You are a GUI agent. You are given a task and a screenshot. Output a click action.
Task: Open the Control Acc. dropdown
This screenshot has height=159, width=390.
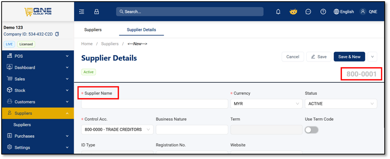117,130
